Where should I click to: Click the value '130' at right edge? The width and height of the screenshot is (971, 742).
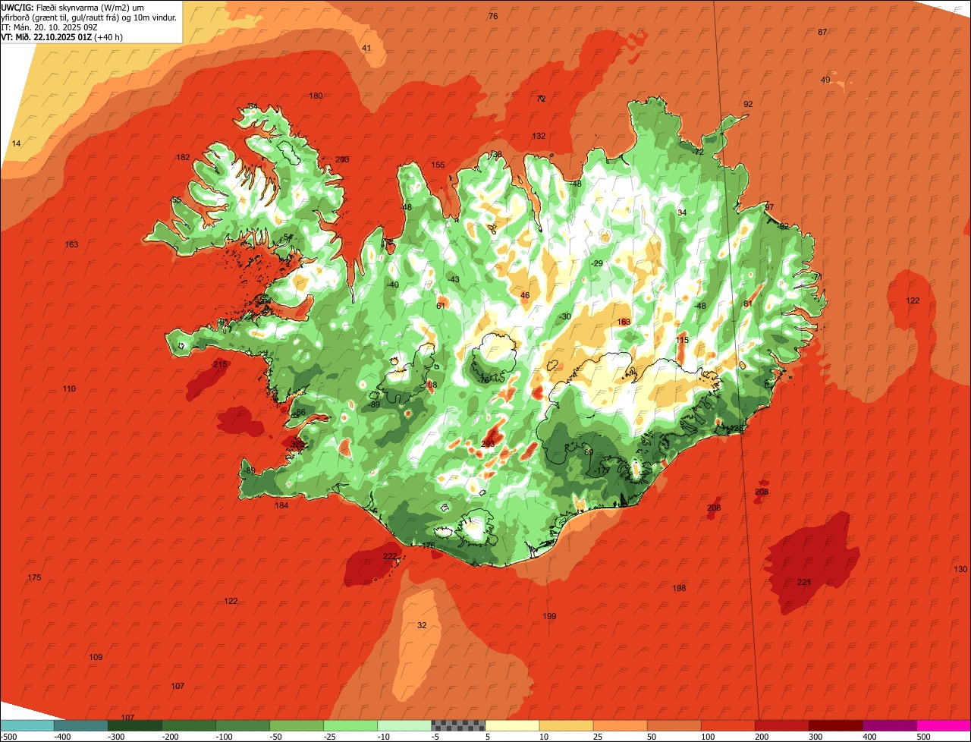(960, 569)
